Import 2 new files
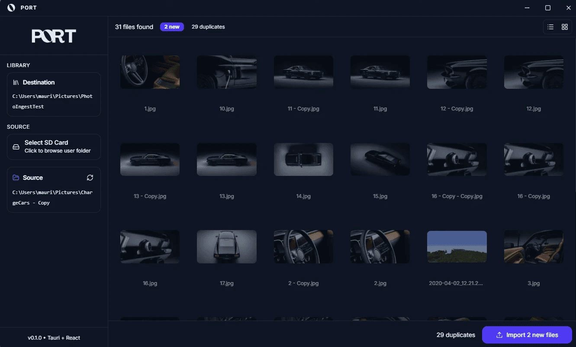 pyautogui.click(x=527, y=335)
